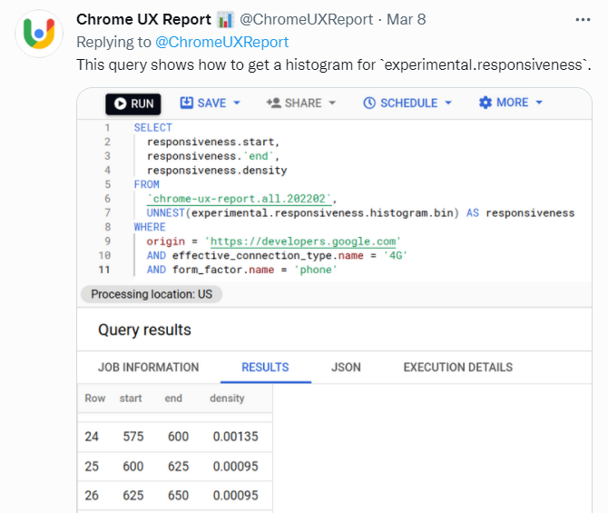This screenshot has width=608, height=513.
Task: Click the SCHEDULE label in the toolbar
Action: pyautogui.click(x=408, y=103)
